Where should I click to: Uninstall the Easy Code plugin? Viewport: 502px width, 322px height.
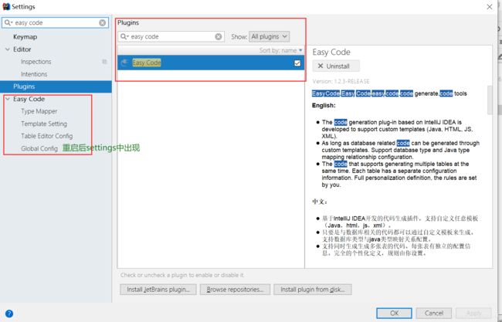point(336,66)
